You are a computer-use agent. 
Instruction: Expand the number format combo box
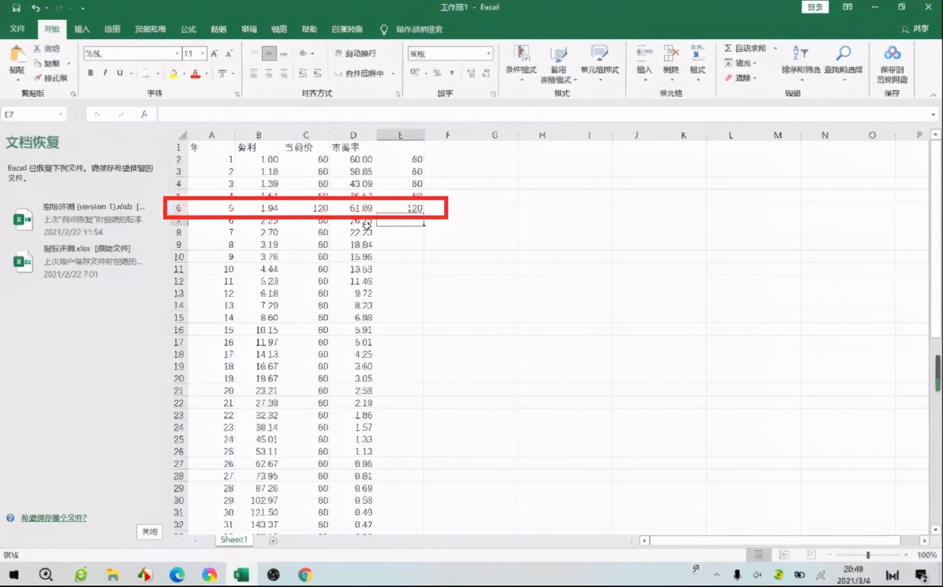pyautogui.click(x=488, y=53)
